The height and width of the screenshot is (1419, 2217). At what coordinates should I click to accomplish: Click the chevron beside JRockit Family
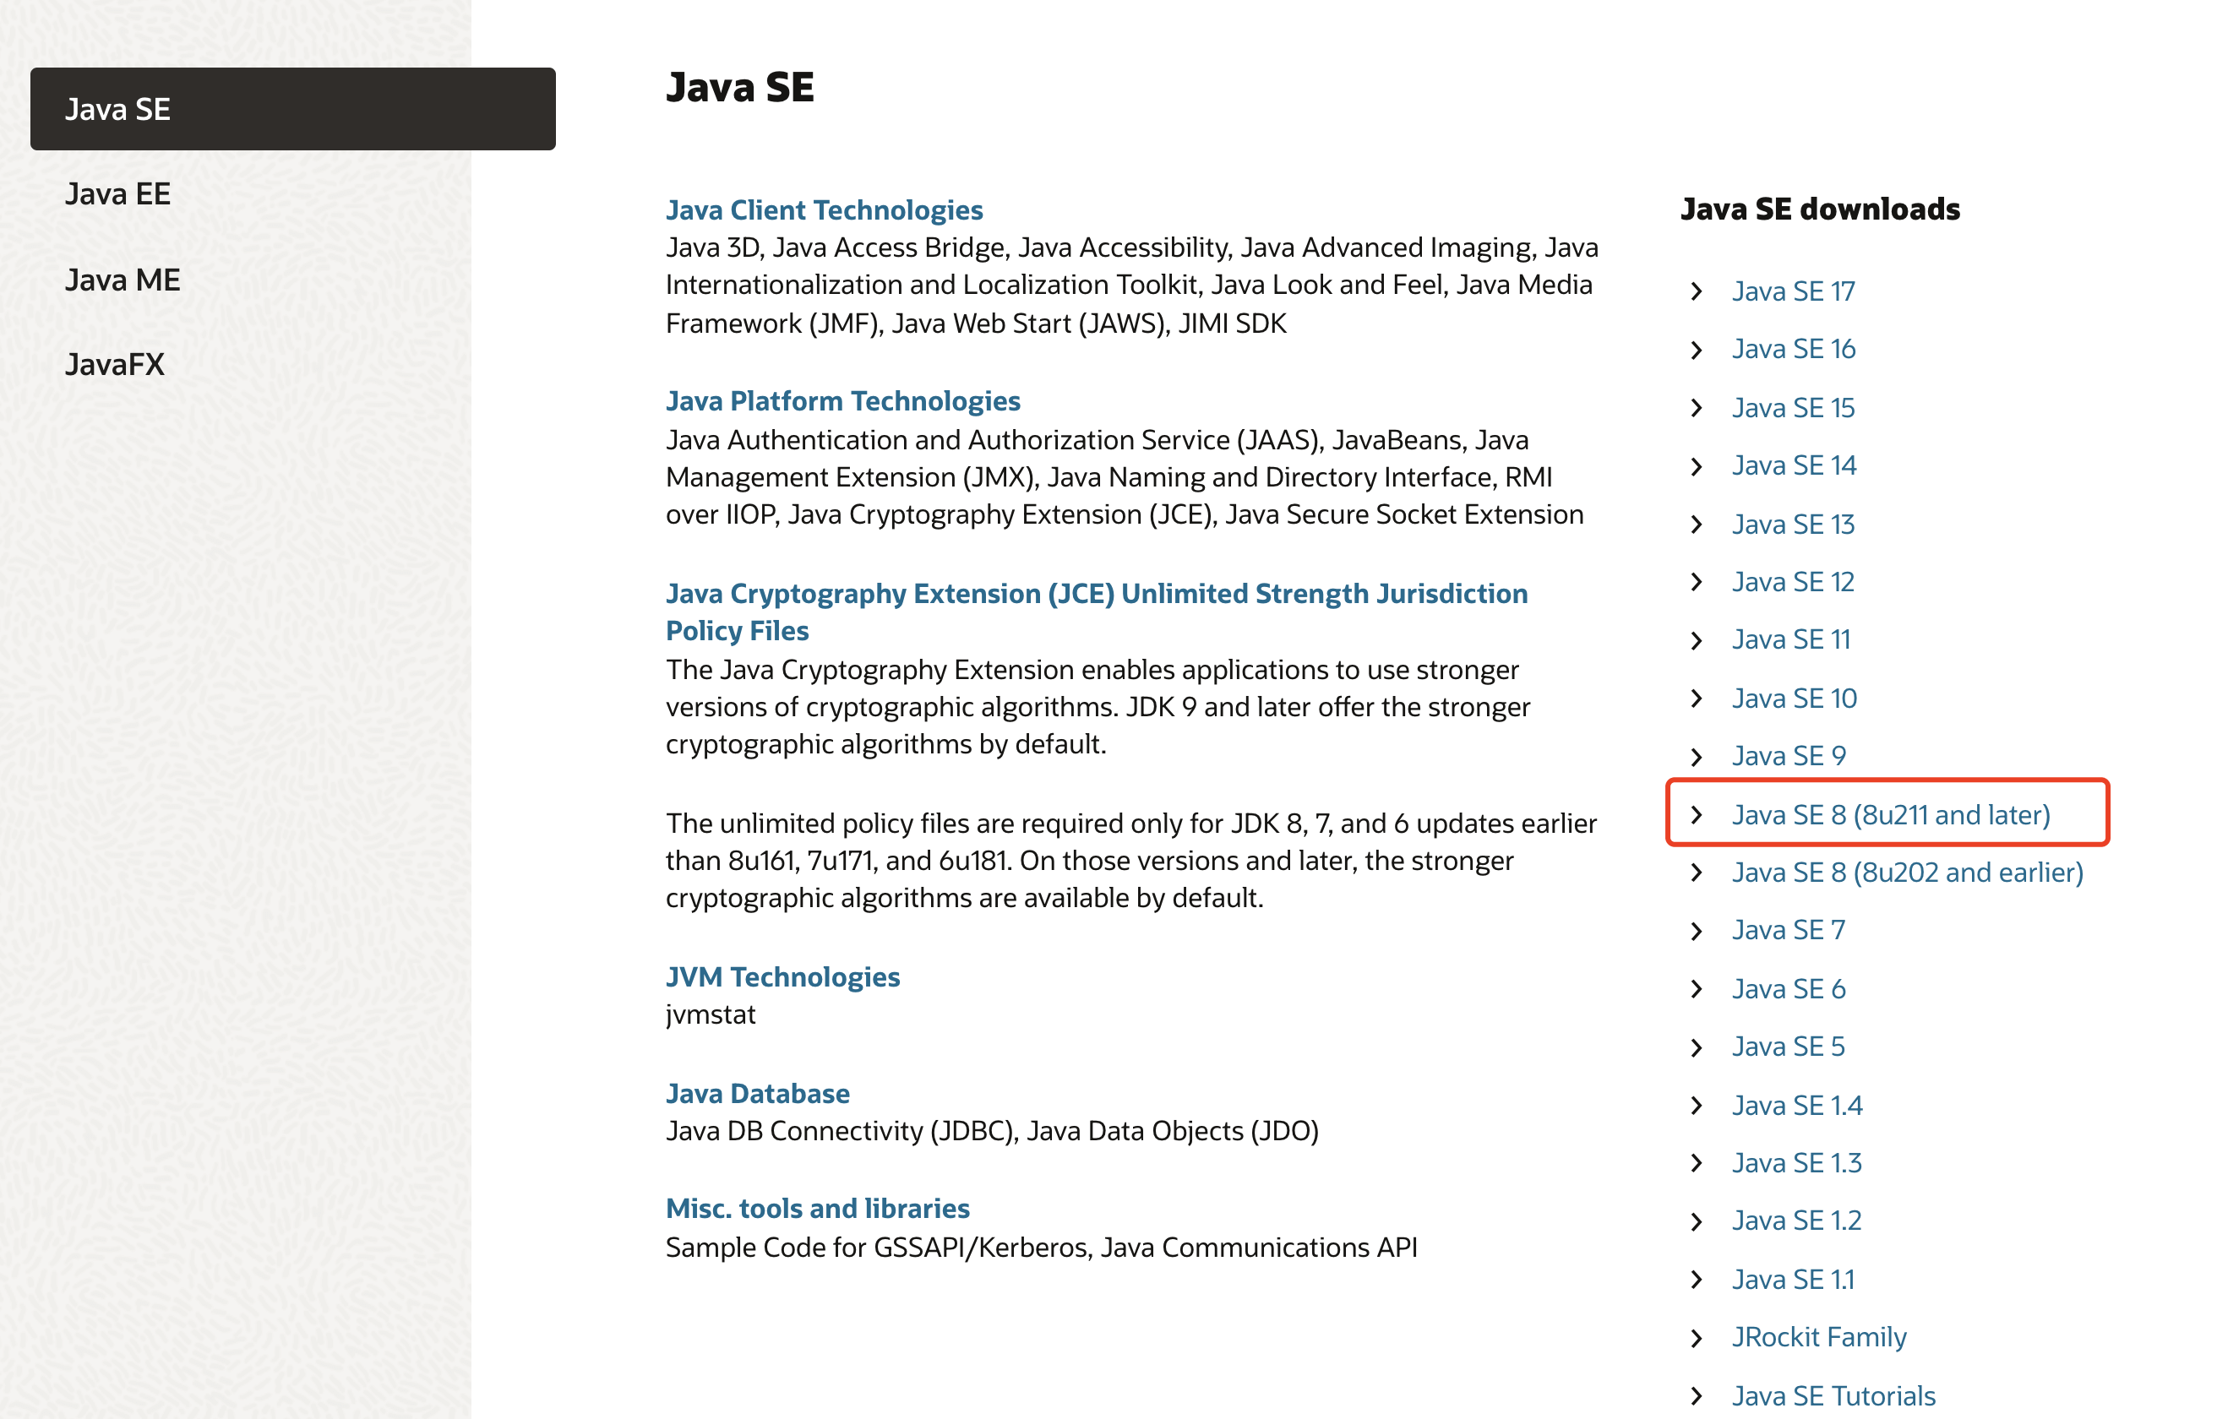tap(1697, 1338)
